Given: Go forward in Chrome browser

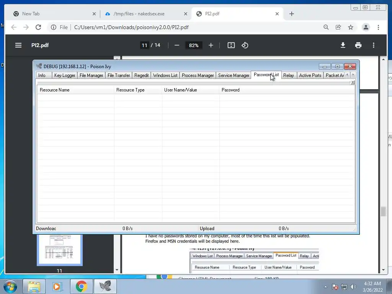Looking at the screenshot, I should (26, 27).
